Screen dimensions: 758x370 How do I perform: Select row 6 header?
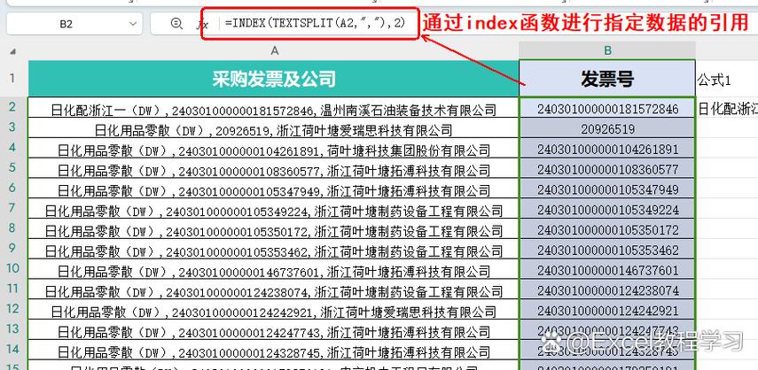12,188
